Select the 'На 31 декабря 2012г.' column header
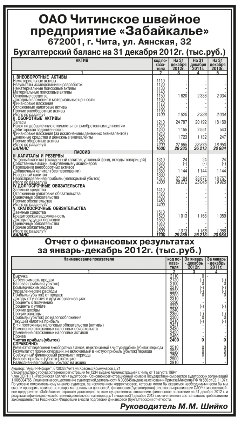Viewport: 238px width, 421px height. pyautogui.click(x=178, y=65)
